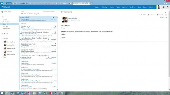Open Company Soccer Team conversation
The width and height of the screenshot is (170, 95).
click(38, 40)
